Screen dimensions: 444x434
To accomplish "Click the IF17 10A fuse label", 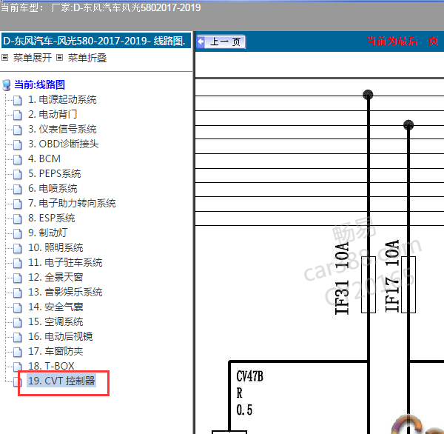I will pyautogui.click(x=392, y=276).
